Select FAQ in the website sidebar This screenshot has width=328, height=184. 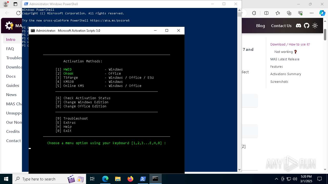click(x=10, y=49)
